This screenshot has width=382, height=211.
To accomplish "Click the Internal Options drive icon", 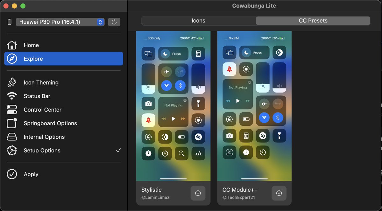I will [12, 137].
